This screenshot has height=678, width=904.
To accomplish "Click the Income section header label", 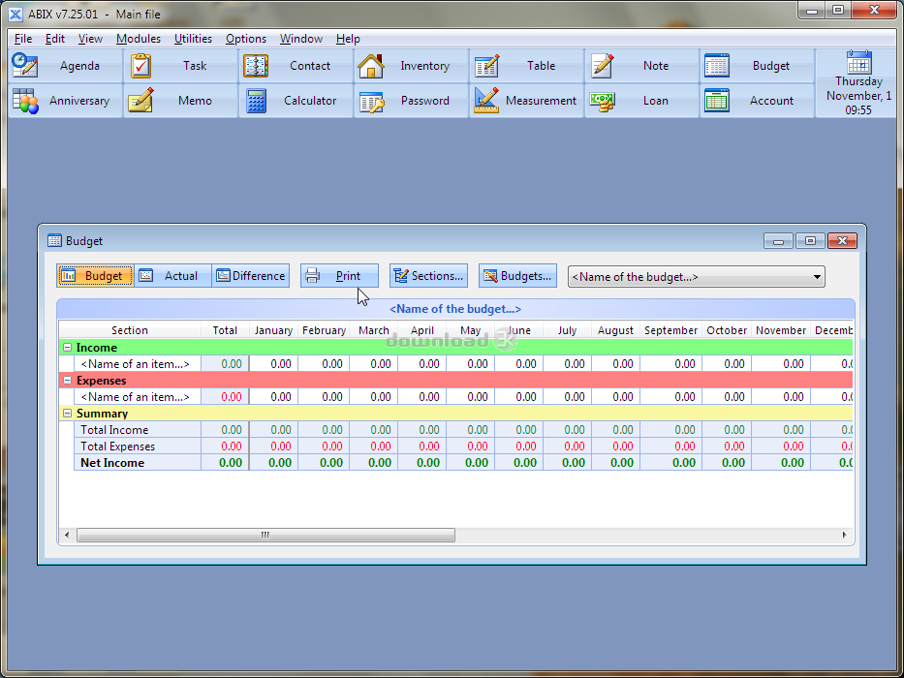I will pos(97,348).
